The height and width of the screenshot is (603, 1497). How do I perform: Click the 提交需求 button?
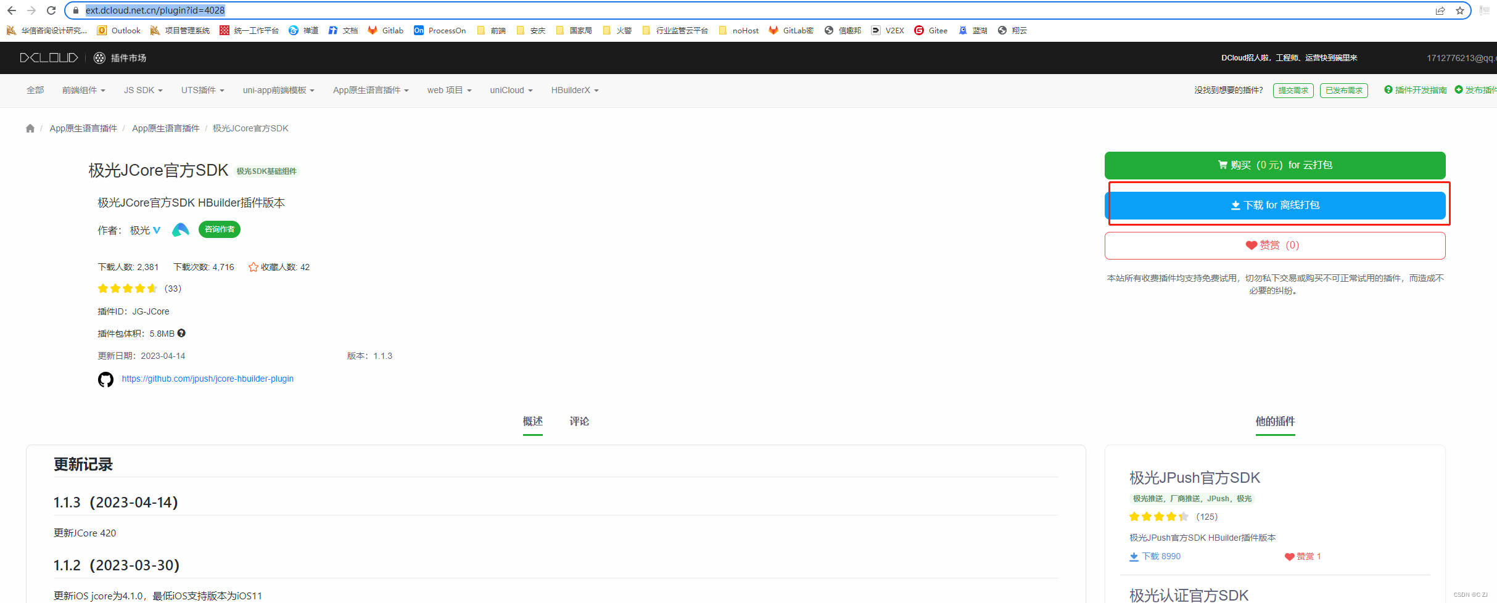[1293, 91]
